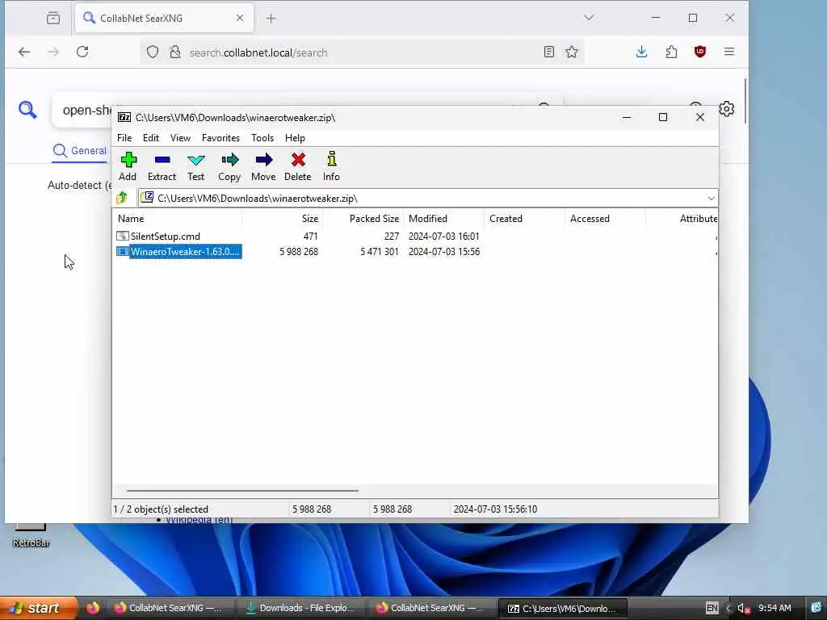This screenshot has height=620, width=827.
Task: Open the Edit menu in 7-Zip
Action: tap(151, 137)
